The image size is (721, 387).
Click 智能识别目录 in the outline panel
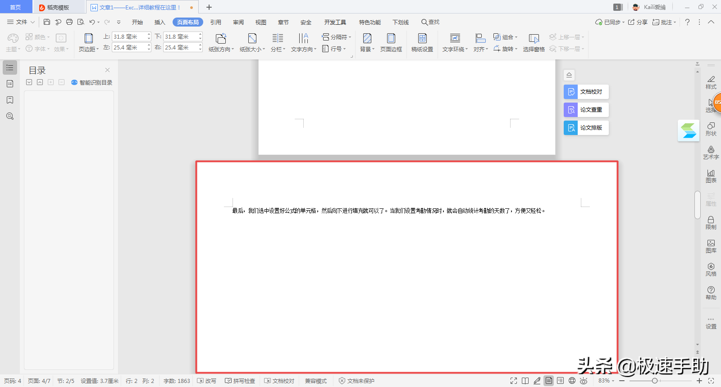pyautogui.click(x=92, y=82)
